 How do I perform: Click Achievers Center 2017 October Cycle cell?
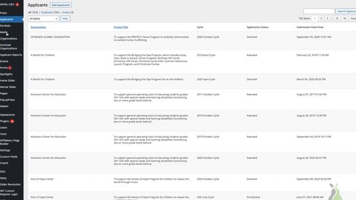coord(208,94)
